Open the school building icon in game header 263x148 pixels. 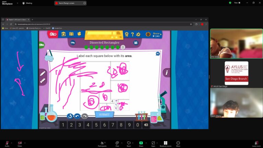[x=63, y=34]
